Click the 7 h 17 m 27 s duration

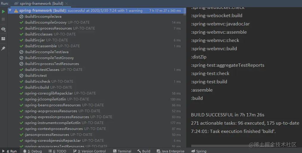pos(165,11)
